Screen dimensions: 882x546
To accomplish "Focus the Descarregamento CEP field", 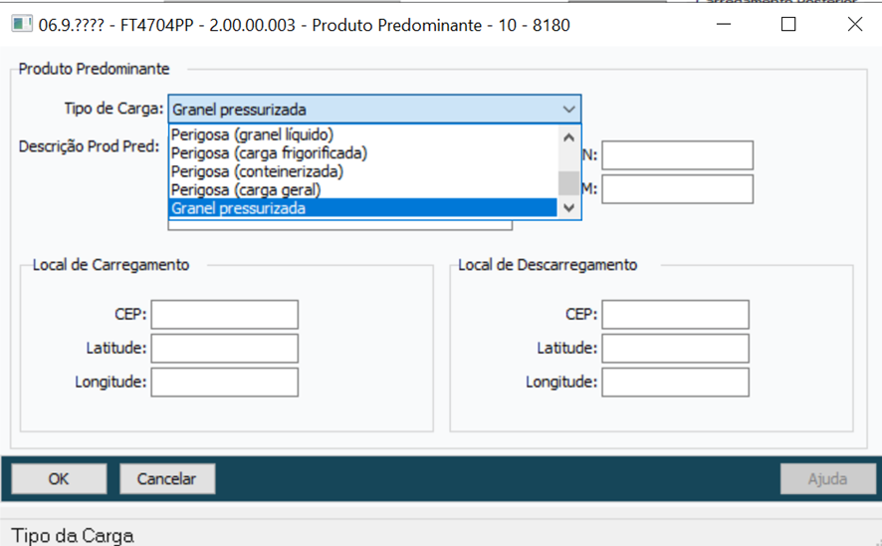I will (675, 315).
